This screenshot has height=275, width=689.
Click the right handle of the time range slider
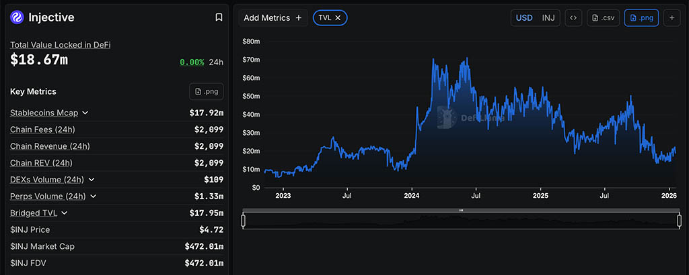pyautogui.click(x=679, y=220)
